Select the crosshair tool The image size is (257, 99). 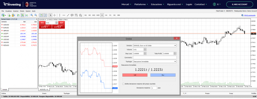[54, 15]
